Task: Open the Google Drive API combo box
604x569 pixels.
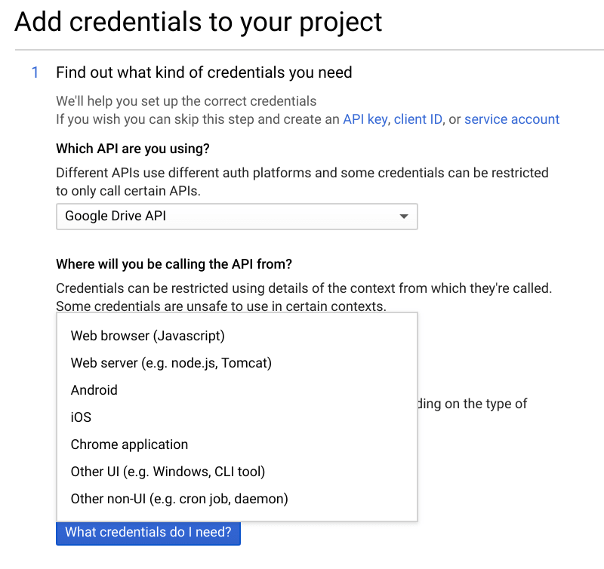Action: 237,217
